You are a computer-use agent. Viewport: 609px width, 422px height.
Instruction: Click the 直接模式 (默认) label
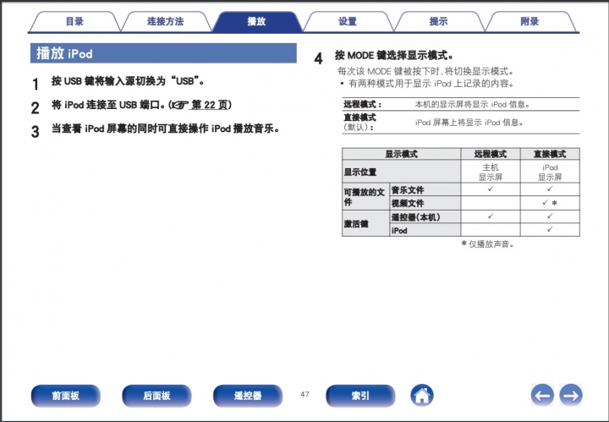point(359,123)
